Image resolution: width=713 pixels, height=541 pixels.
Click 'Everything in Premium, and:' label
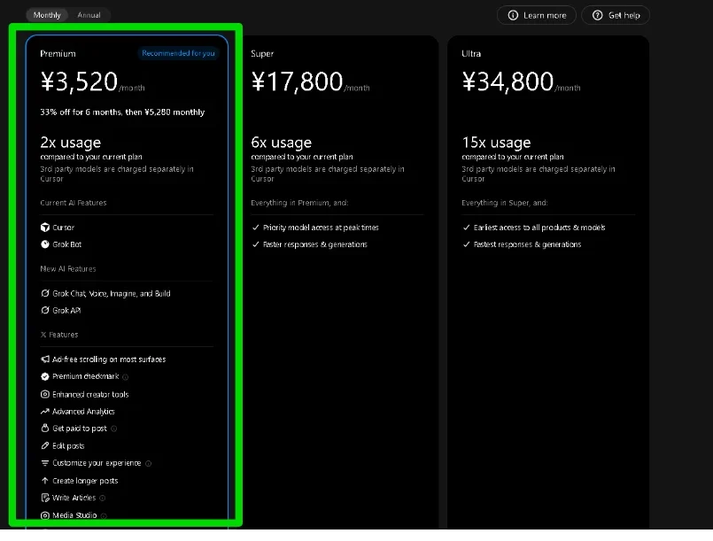pyautogui.click(x=299, y=203)
